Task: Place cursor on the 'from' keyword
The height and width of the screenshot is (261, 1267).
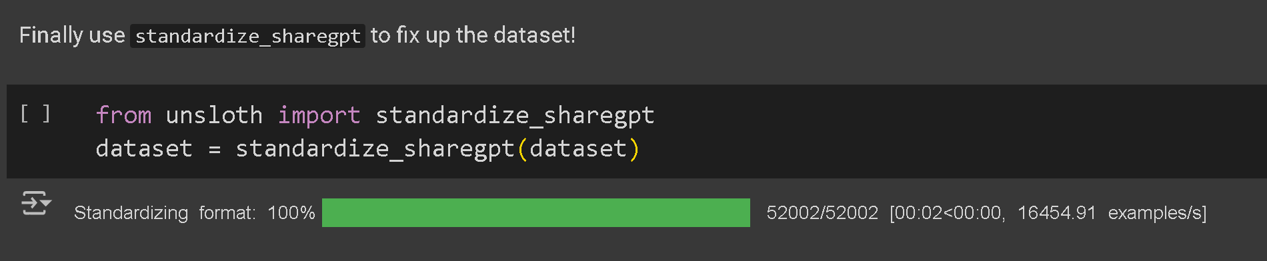Action: (x=123, y=115)
